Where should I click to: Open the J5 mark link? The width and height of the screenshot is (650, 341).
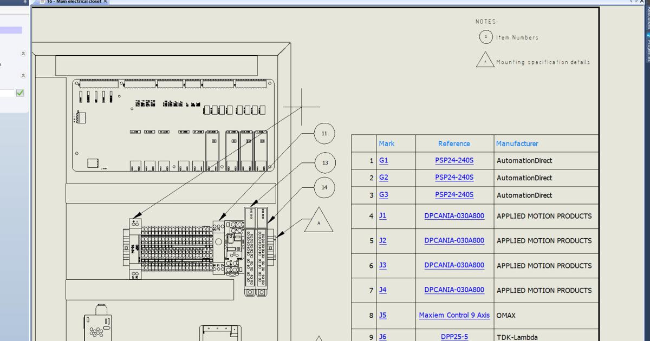tap(382, 315)
